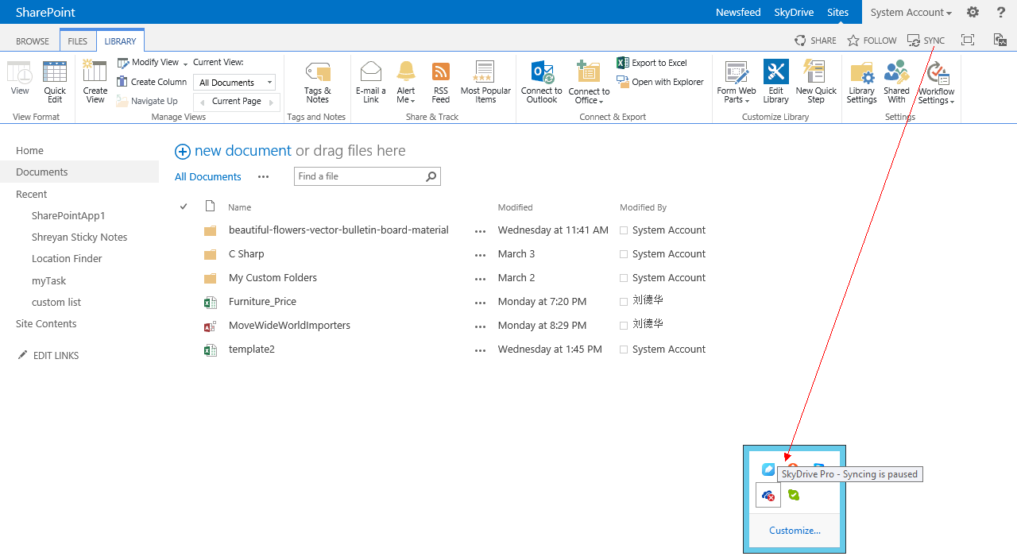Add a New Quick Step
Viewport: 1017px width, 560px height.
pyautogui.click(x=816, y=82)
